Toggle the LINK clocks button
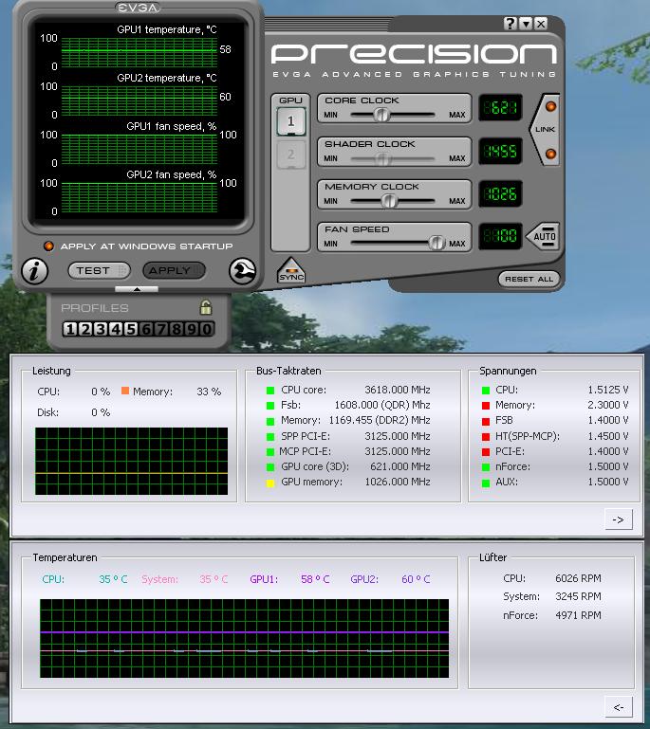650x729 pixels. coord(545,129)
